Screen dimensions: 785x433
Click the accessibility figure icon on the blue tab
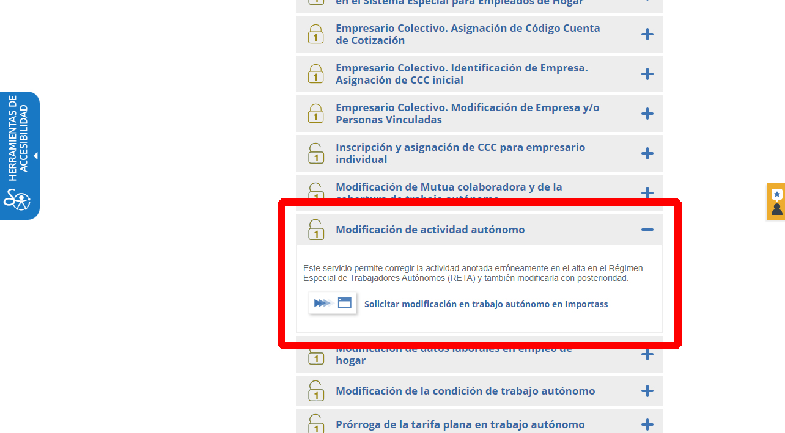[17, 200]
